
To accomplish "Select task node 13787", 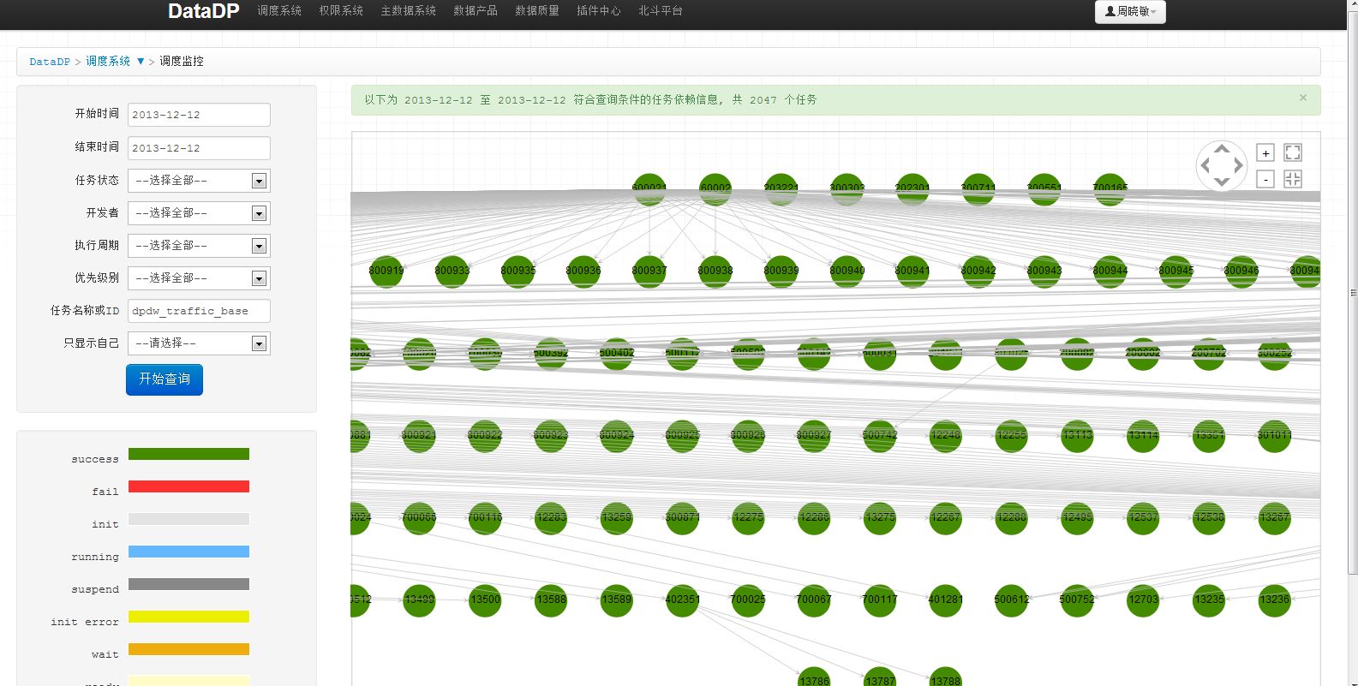I will pyautogui.click(x=880, y=677).
